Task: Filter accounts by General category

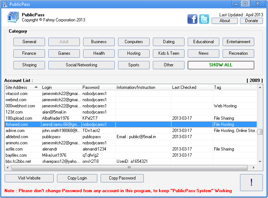Action: pyautogui.click(x=29, y=42)
